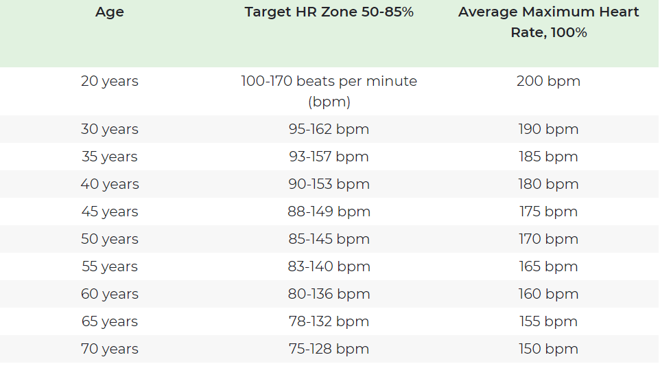Click the Average Maximum Heart Rate header

[x=548, y=22]
